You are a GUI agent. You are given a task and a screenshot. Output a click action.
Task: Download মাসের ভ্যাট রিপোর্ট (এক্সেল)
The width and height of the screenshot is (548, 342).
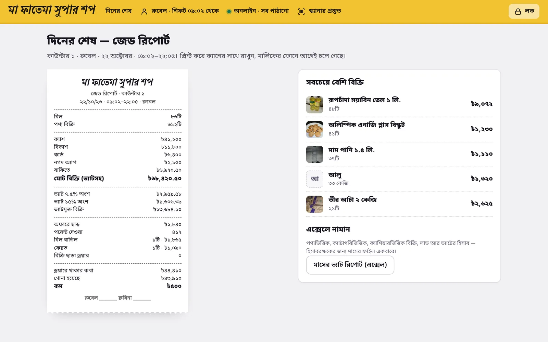350,265
